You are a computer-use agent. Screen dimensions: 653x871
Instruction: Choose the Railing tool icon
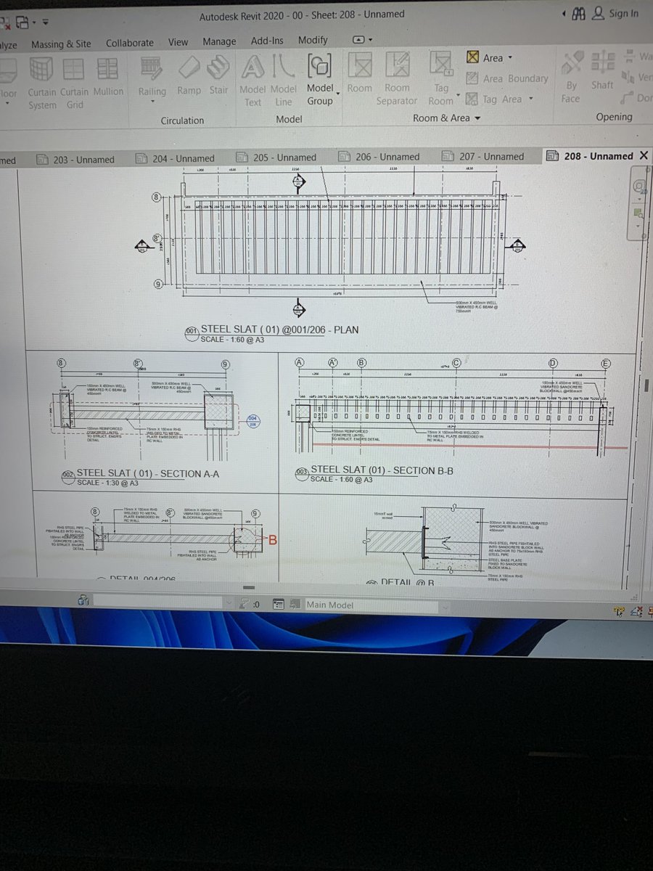152,68
